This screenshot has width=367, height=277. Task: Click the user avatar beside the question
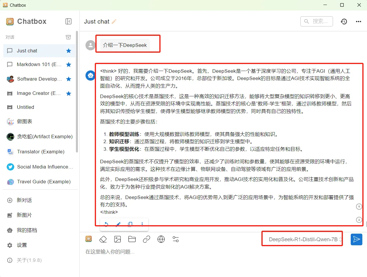tap(90, 45)
